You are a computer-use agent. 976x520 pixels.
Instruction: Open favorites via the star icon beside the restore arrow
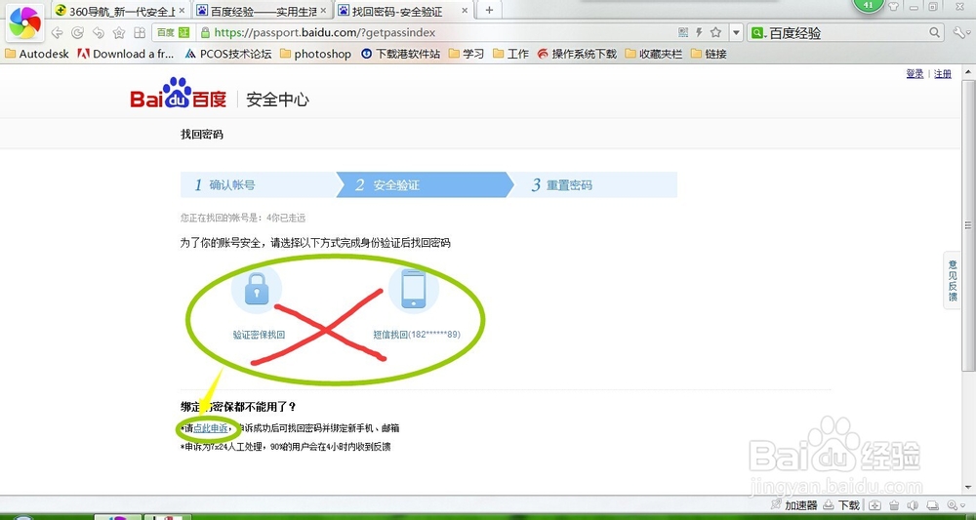[x=119, y=32]
